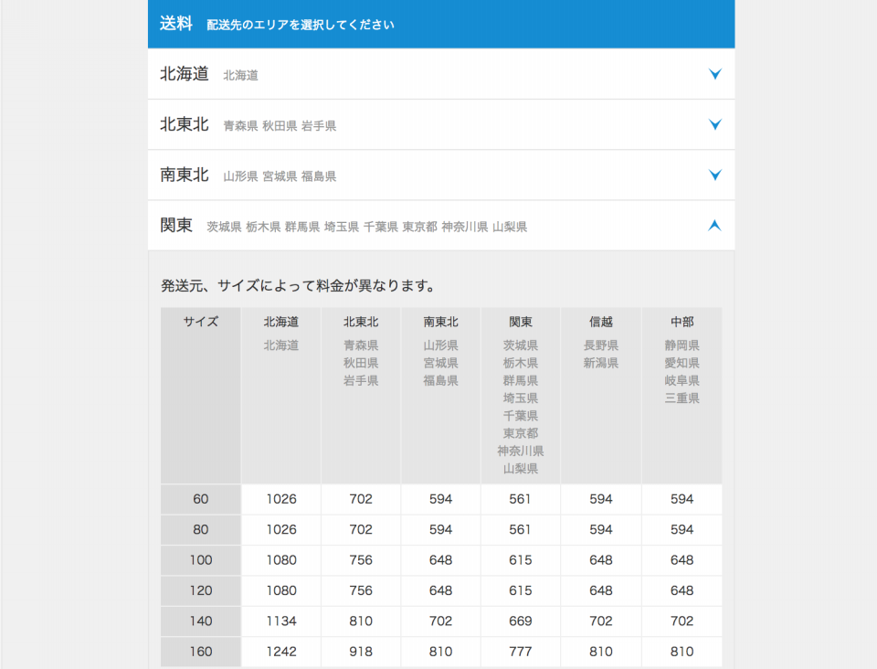
Task: Click the 中部 table column header
Action: pos(682,322)
